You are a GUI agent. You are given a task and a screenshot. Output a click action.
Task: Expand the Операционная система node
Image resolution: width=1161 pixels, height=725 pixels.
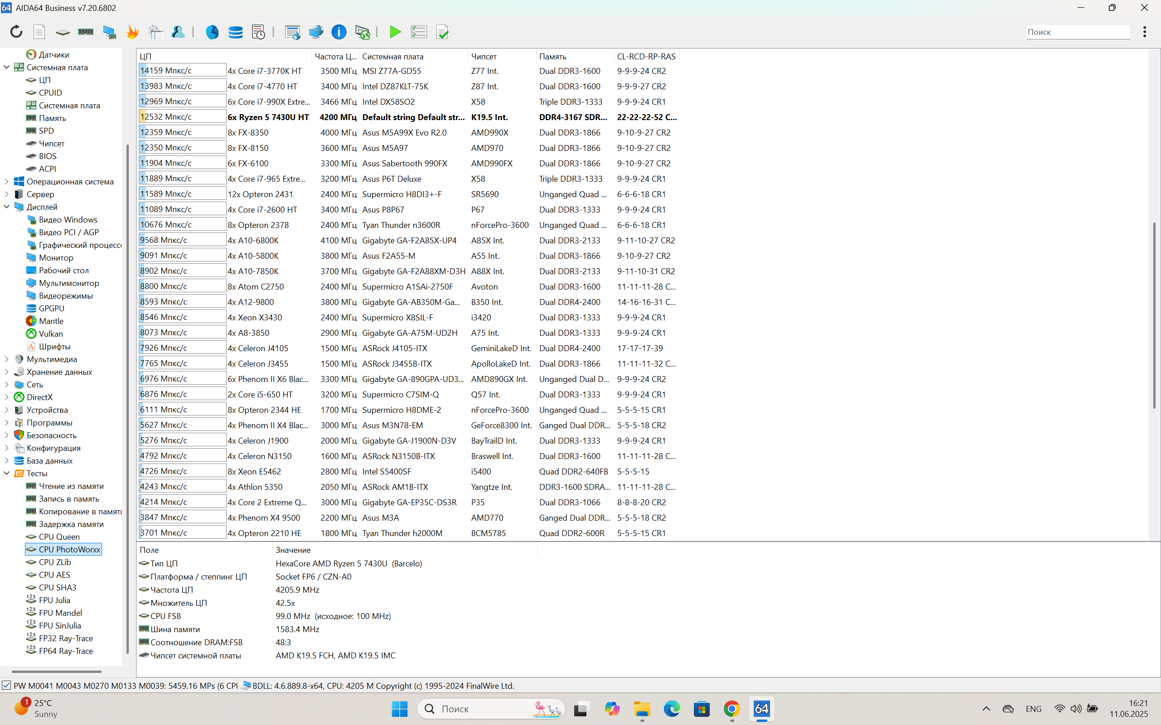(7, 181)
